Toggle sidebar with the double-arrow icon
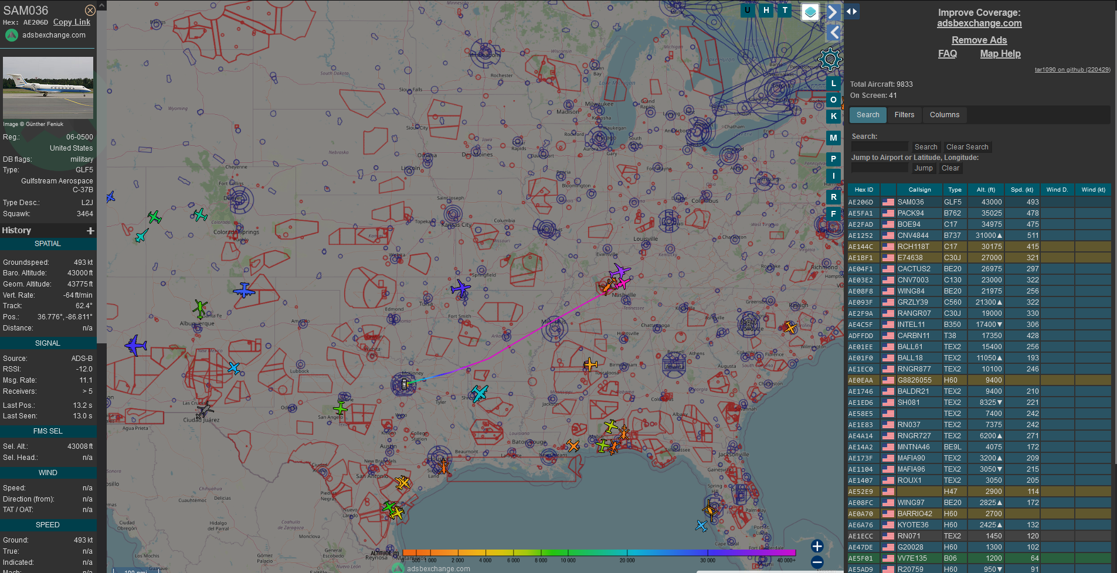This screenshot has height=573, width=1117. pyautogui.click(x=852, y=11)
